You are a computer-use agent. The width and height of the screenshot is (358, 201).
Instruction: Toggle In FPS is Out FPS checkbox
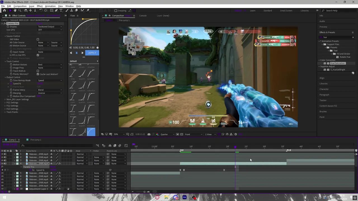[38, 55]
